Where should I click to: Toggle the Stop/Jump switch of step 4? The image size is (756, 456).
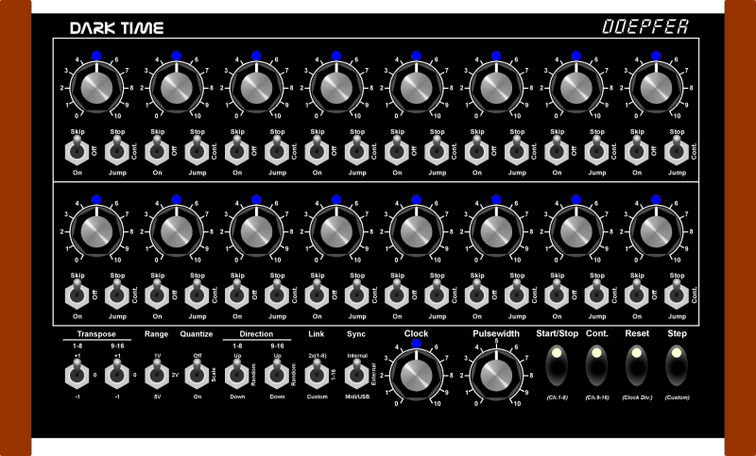[357, 150]
